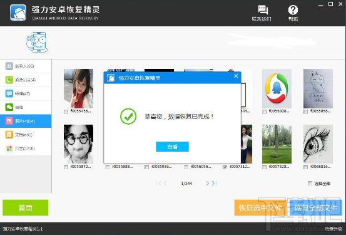Image resolution: width=346 pixels, height=235 pixels.
Task: Open the park tree thumbnail f0057328
Action: (277, 144)
